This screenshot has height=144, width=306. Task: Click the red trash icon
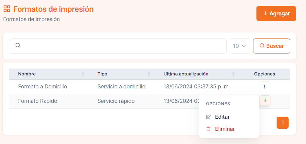(x=208, y=129)
